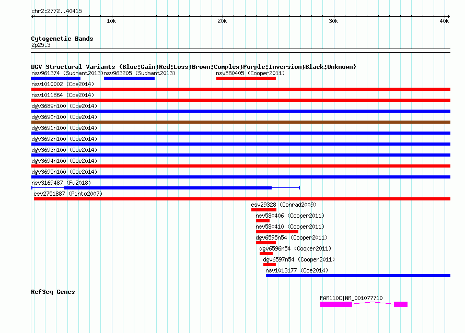Screen dimensions: 465x333
Task: Open nsv580406 (Cooper2011) label
Action: point(290,216)
